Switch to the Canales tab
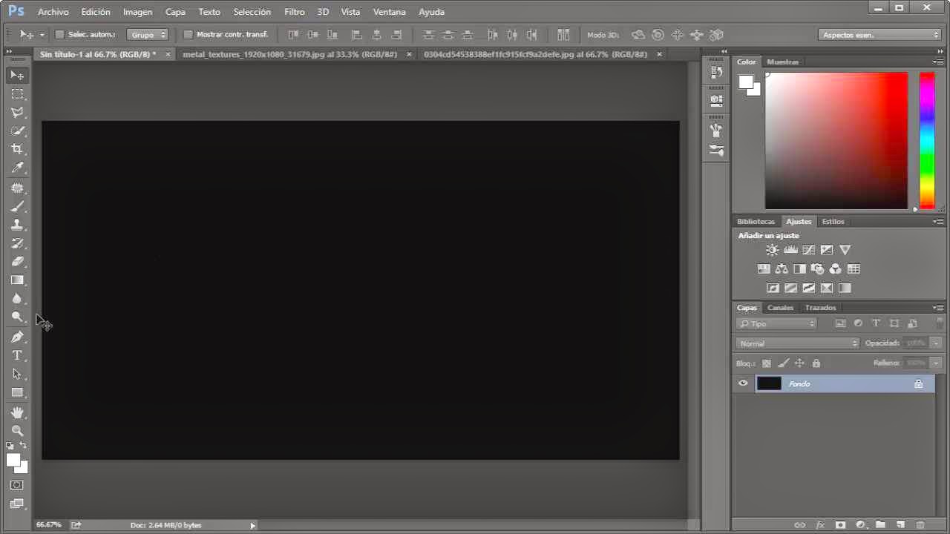The width and height of the screenshot is (950, 534). point(780,307)
